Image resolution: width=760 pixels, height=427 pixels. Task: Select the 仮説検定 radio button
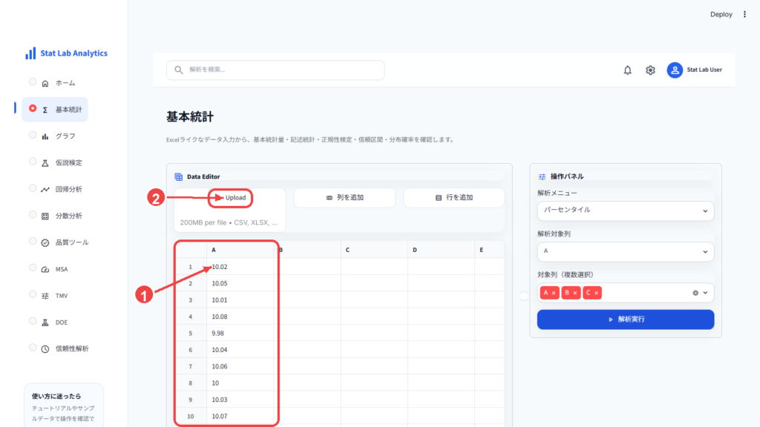click(x=33, y=162)
